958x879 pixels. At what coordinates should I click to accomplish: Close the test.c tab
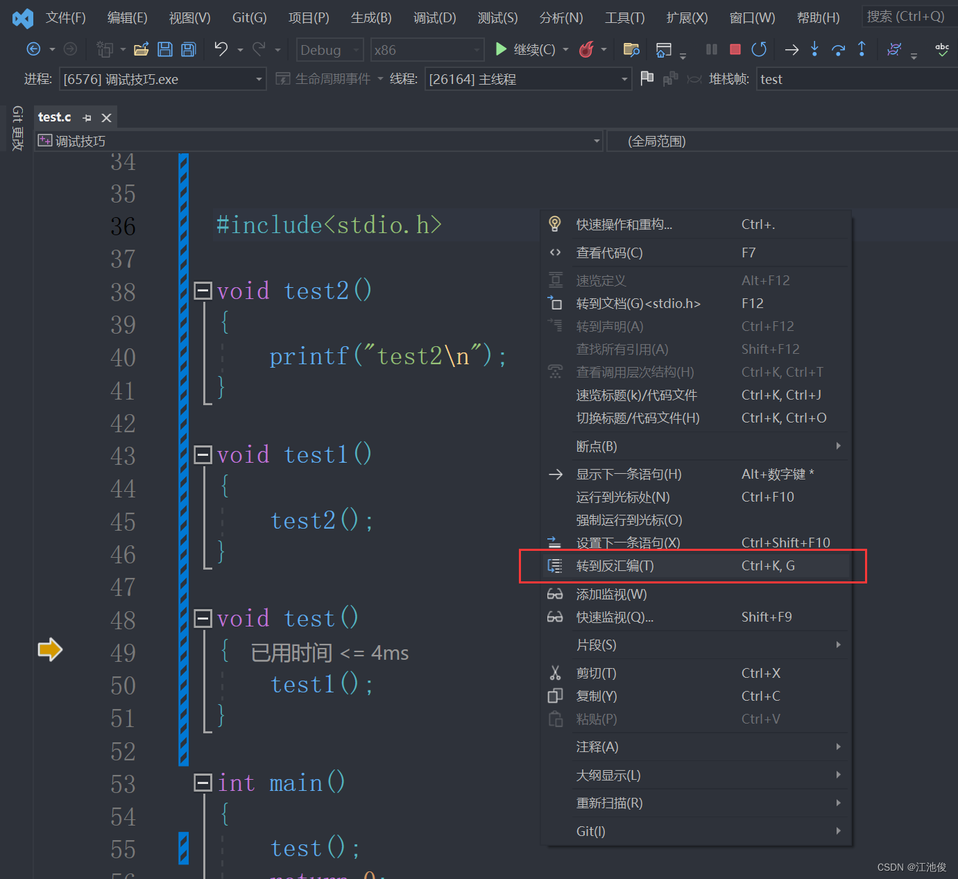pos(106,118)
